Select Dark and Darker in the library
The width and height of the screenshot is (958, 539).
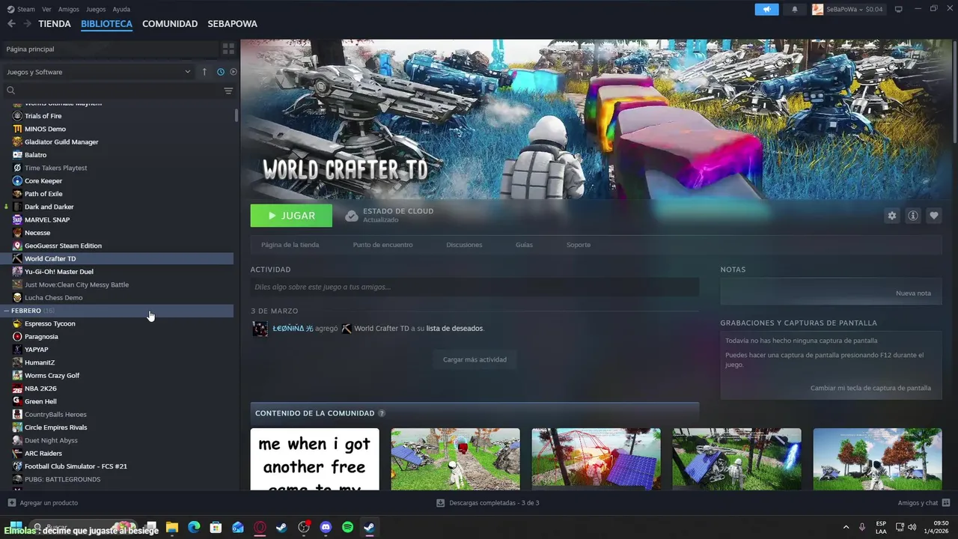pos(49,207)
